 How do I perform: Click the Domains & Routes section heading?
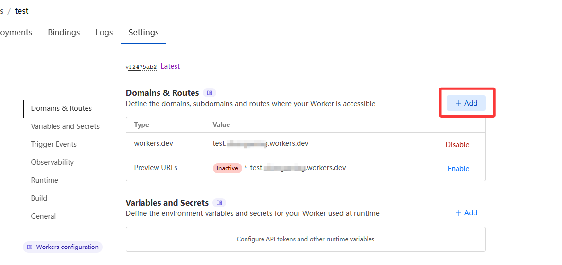click(x=162, y=93)
